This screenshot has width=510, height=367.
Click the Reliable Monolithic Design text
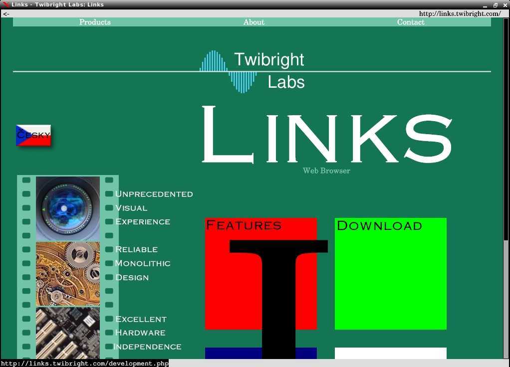point(143,263)
